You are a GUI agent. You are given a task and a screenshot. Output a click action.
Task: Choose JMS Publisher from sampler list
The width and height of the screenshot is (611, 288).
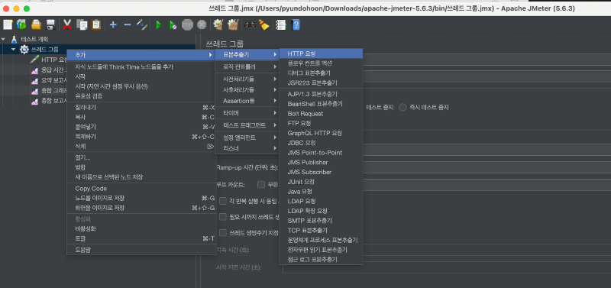coord(321,162)
